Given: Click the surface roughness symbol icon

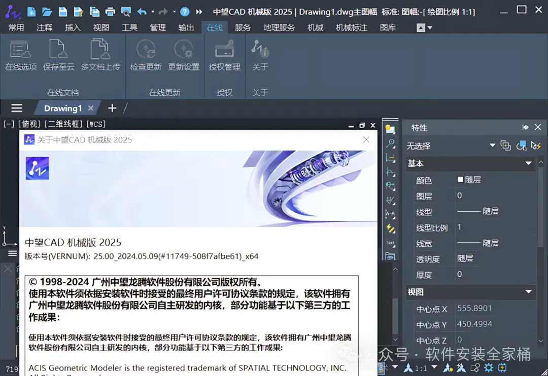Looking at the screenshot, I should coord(390,200).
